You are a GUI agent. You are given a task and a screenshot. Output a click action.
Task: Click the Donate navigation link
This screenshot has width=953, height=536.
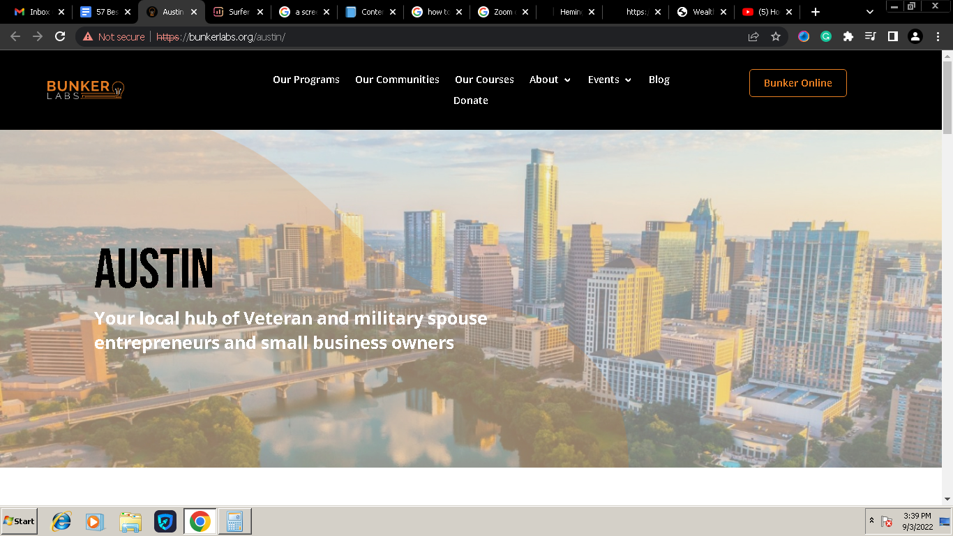[471, 100]
